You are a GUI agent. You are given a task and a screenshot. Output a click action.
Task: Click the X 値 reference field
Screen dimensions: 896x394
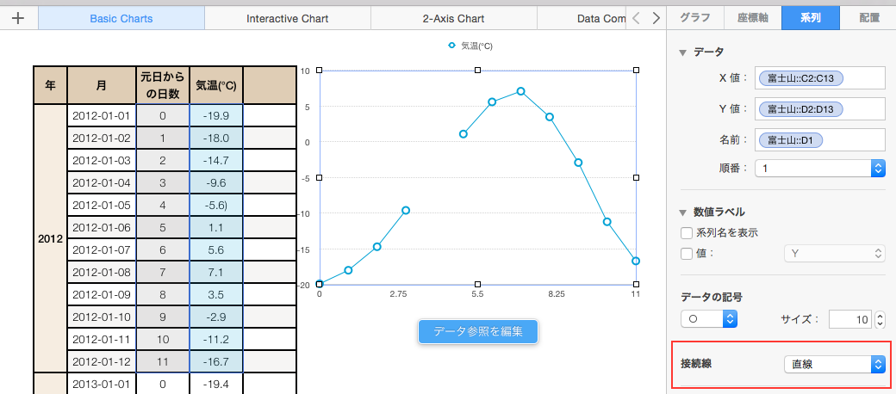819,78
